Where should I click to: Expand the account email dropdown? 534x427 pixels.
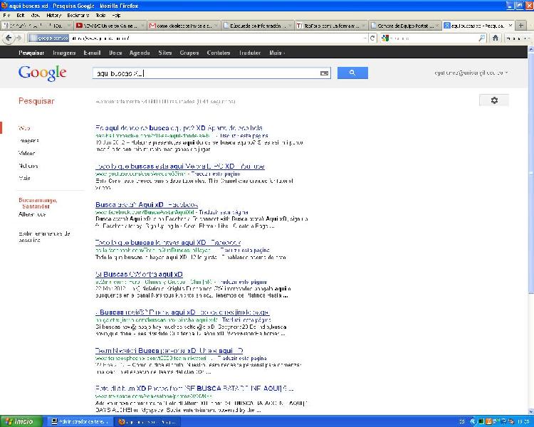click(507, 73)
